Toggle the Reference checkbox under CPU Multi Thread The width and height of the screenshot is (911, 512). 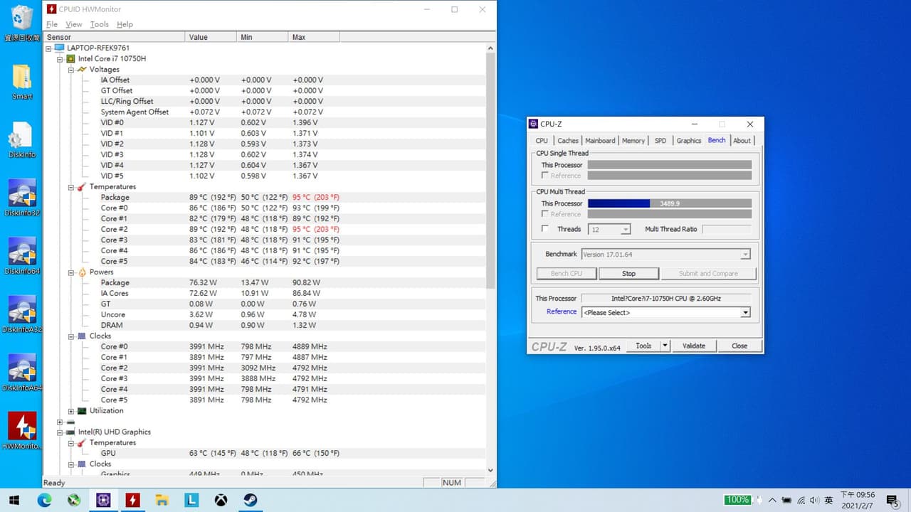545,214
